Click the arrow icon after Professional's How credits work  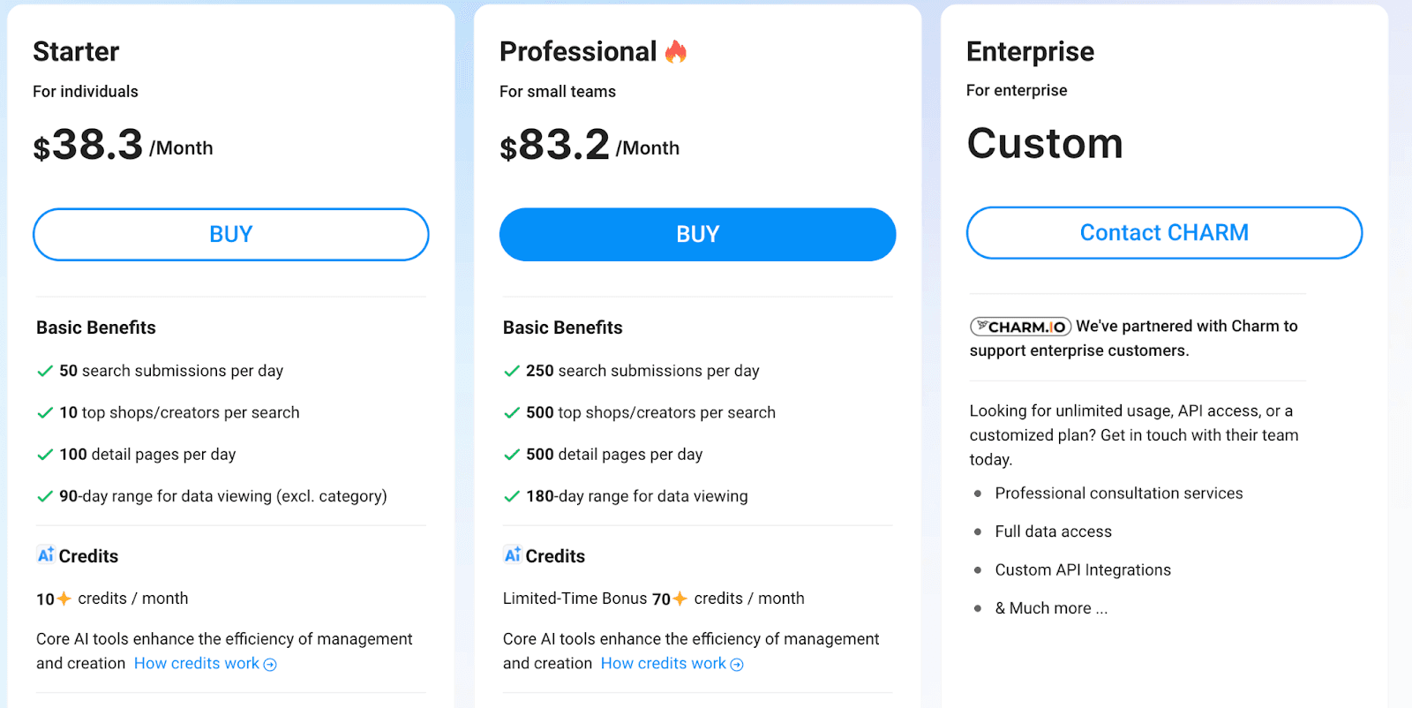(737, 664)
